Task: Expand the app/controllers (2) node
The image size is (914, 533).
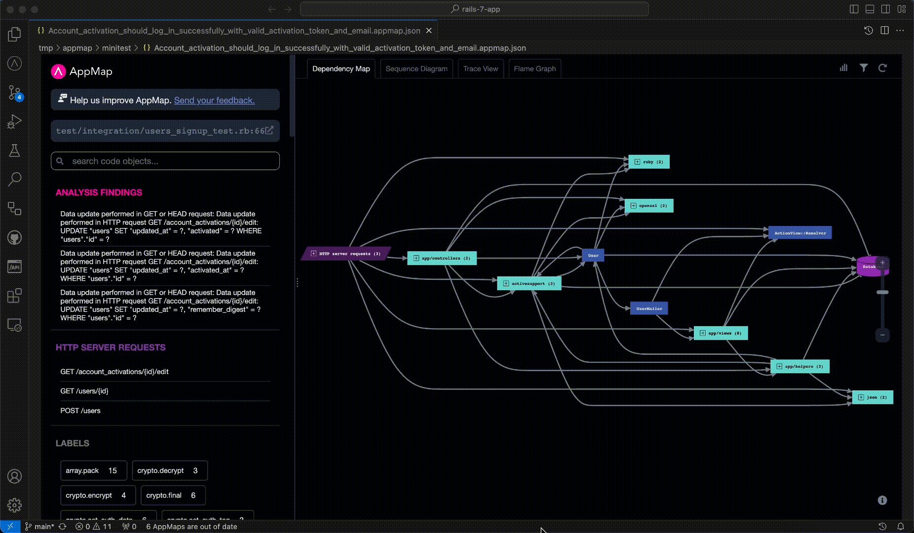Action: [x=416, y=258]
